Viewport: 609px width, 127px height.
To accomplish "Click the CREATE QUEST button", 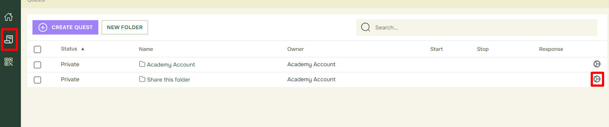I will click(65, 28).
